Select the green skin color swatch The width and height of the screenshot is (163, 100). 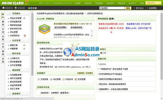pyautogui.click(x=29, y=8)
